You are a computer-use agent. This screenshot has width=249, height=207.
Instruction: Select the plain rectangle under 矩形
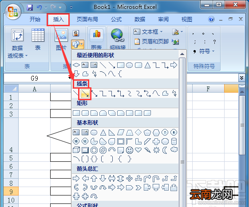tap(76, 113)
